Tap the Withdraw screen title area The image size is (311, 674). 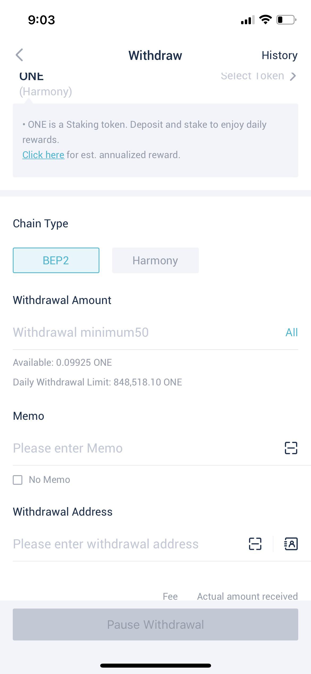tap(155, 55)
